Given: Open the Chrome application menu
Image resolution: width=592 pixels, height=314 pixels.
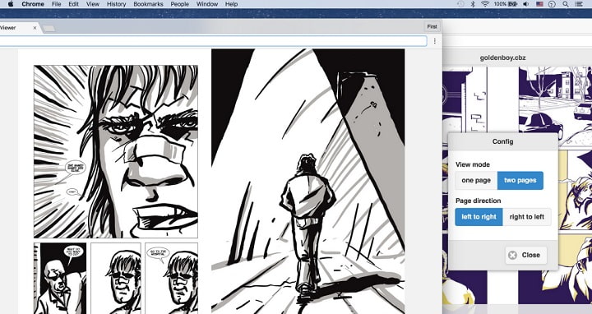Looking at the screenshot, I should click(33, 4).
